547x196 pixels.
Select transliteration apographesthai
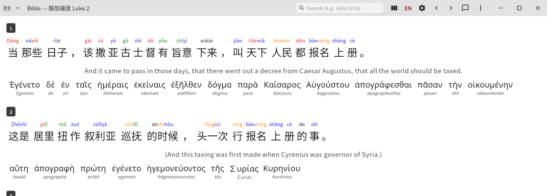coord(384,93)
